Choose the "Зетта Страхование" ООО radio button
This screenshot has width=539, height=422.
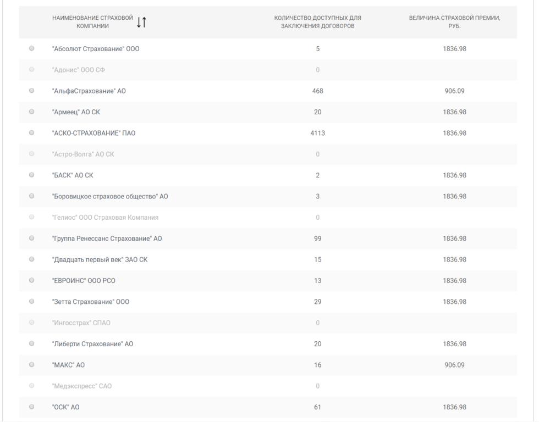[31, 302]
